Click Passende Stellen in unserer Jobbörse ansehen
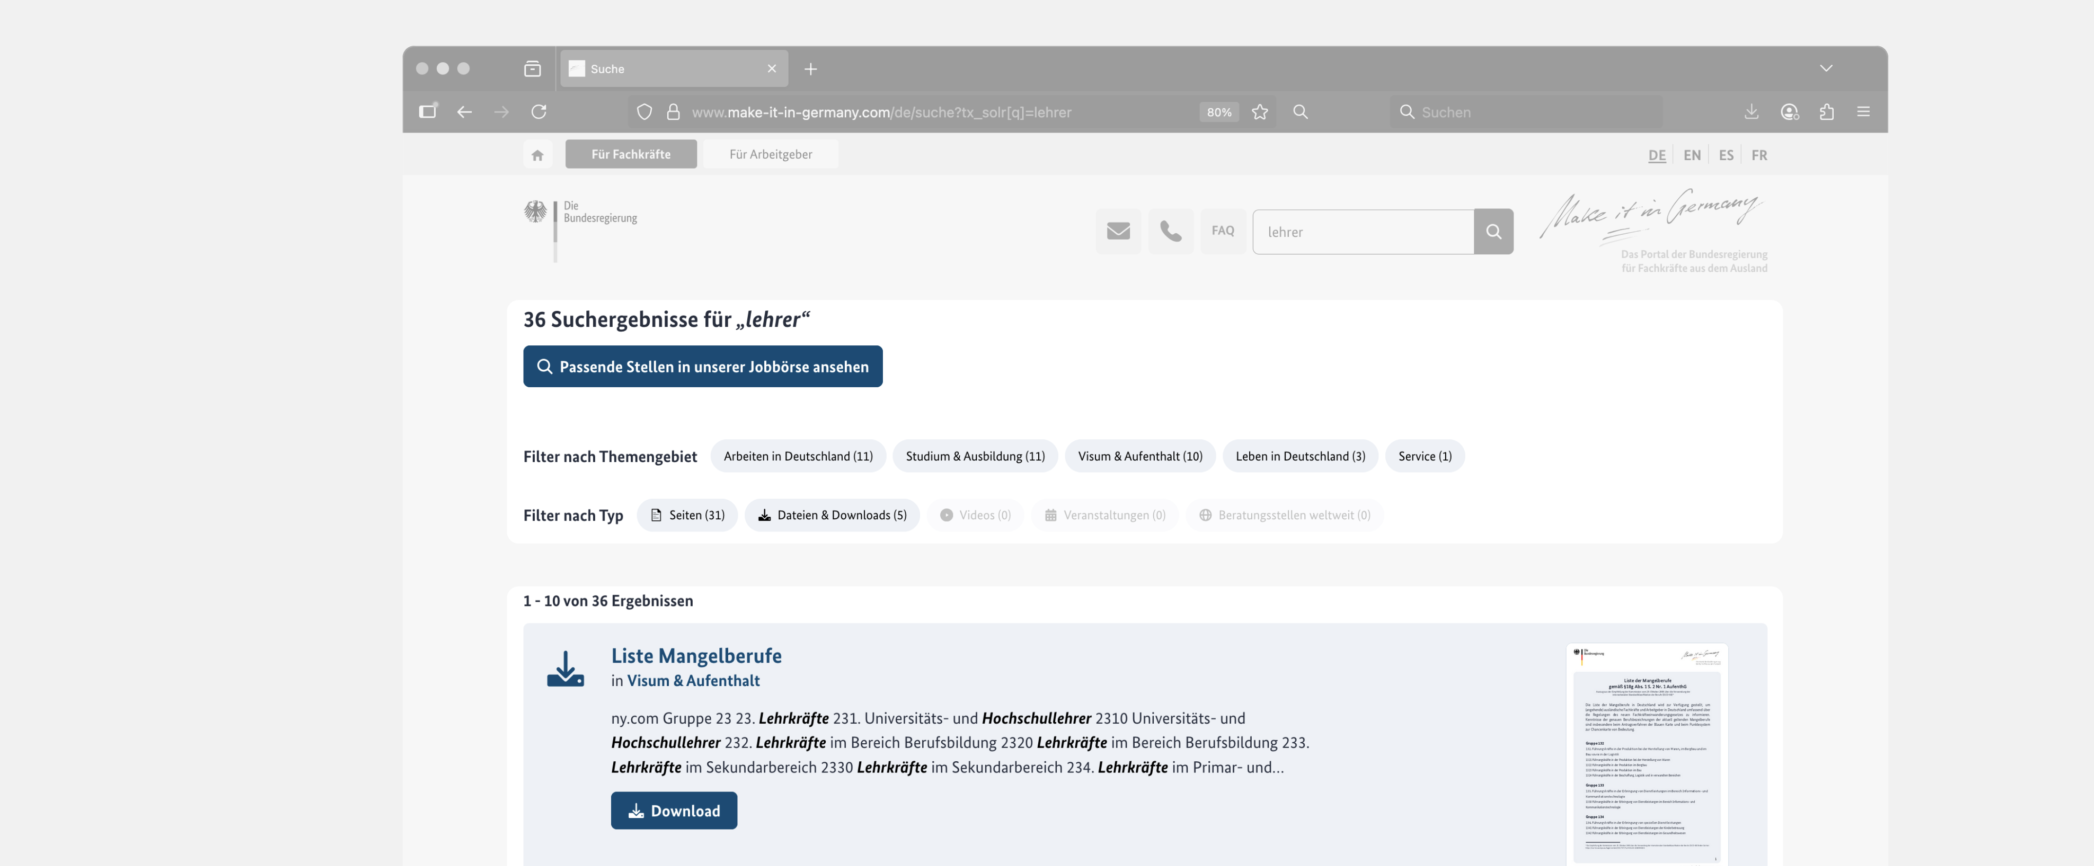The image size is (2094, 866). point(702,366)
